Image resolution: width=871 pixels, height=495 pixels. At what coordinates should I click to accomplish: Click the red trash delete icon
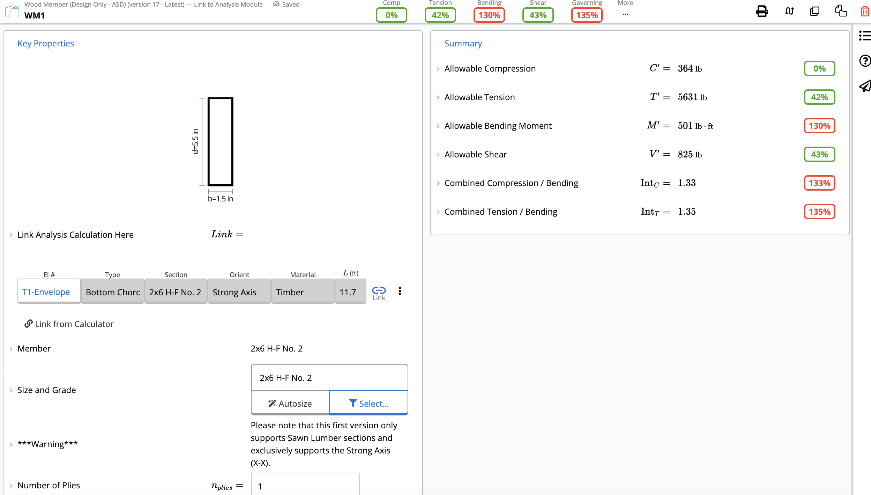click(864, 11)
